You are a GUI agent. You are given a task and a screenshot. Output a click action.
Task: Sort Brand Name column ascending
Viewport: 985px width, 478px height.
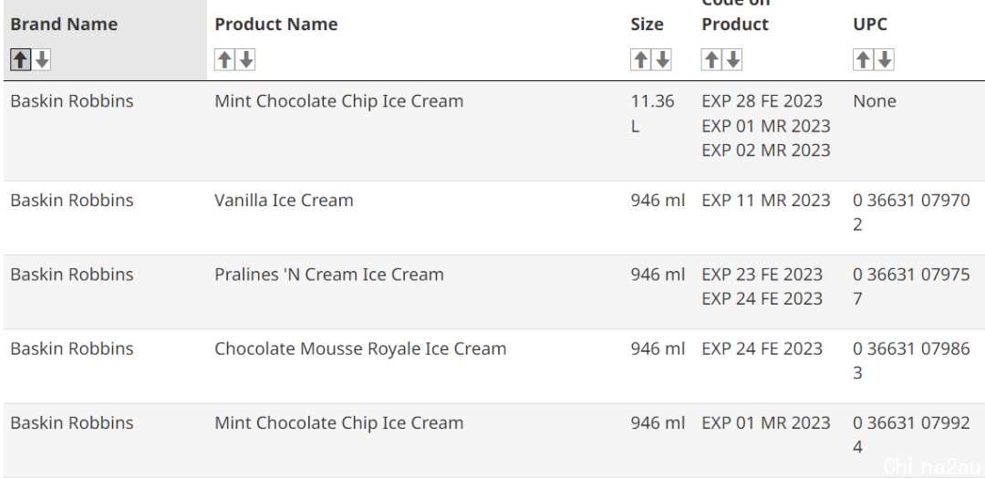[20, 59]
